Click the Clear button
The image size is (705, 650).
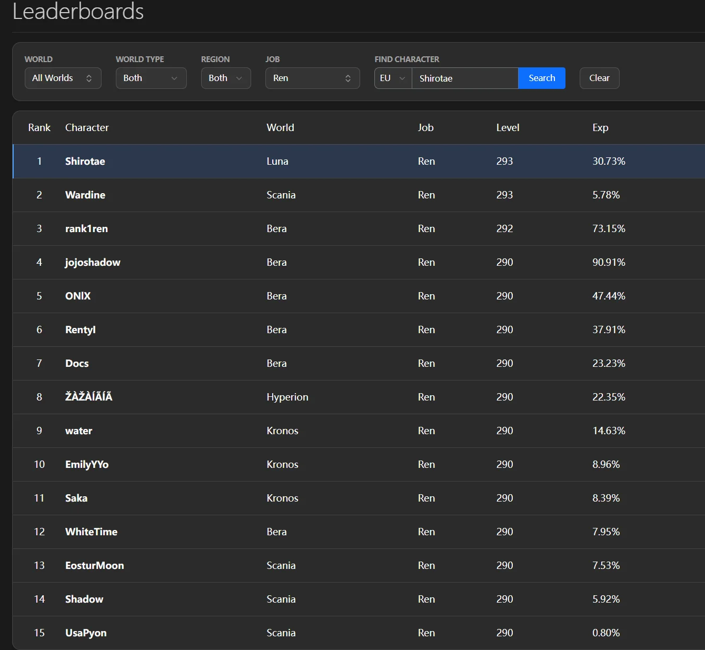pos(600,78)
